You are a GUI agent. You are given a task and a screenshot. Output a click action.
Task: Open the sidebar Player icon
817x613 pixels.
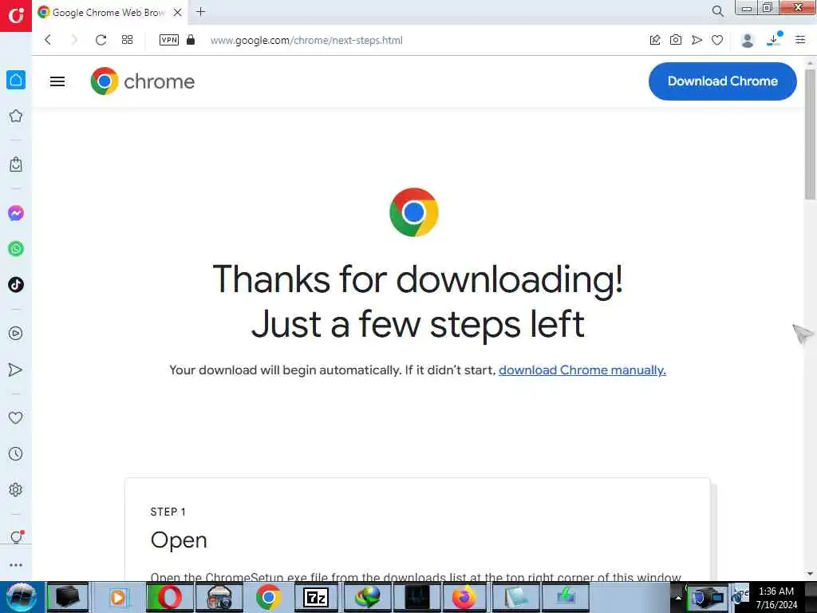tap(16, 333)
